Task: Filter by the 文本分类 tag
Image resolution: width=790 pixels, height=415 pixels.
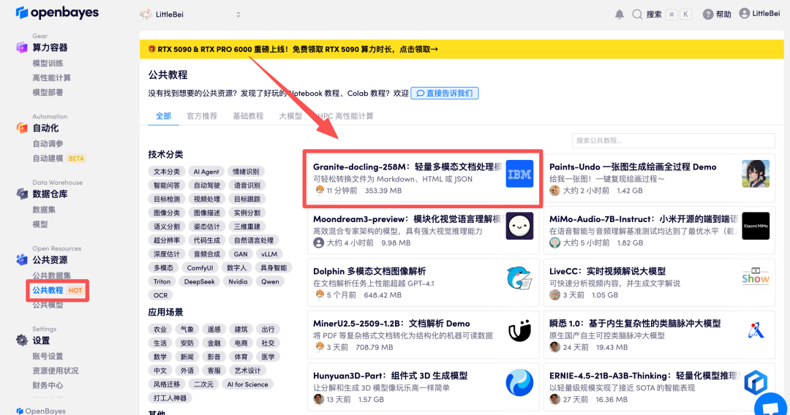Action: coord(167,172)
